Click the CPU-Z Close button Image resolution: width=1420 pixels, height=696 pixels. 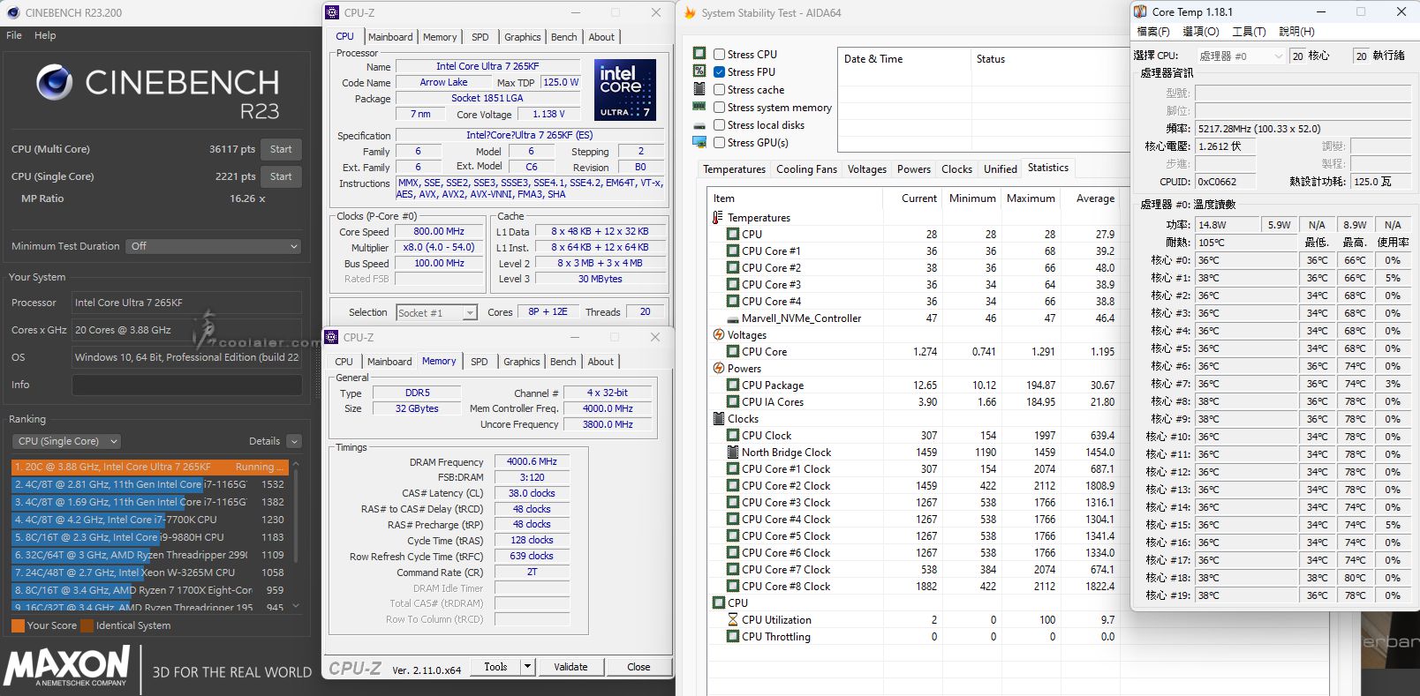(x=638, y=667)
